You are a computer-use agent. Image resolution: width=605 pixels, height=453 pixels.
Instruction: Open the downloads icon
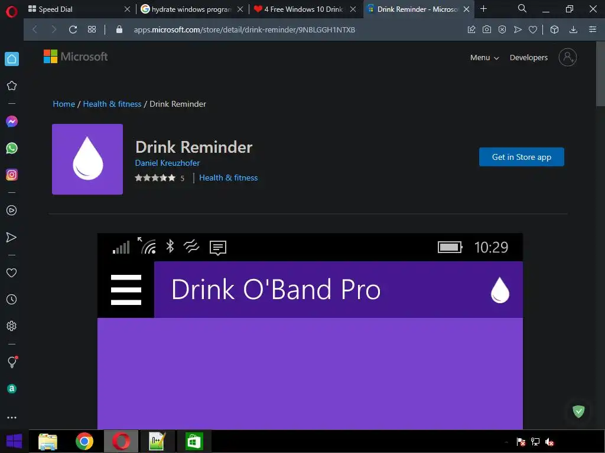(x=573, y=29)
